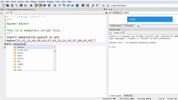178x100 pixels.
Task: Select the Help pane tab
Action: pyautogui.click(x=138, y=26)
